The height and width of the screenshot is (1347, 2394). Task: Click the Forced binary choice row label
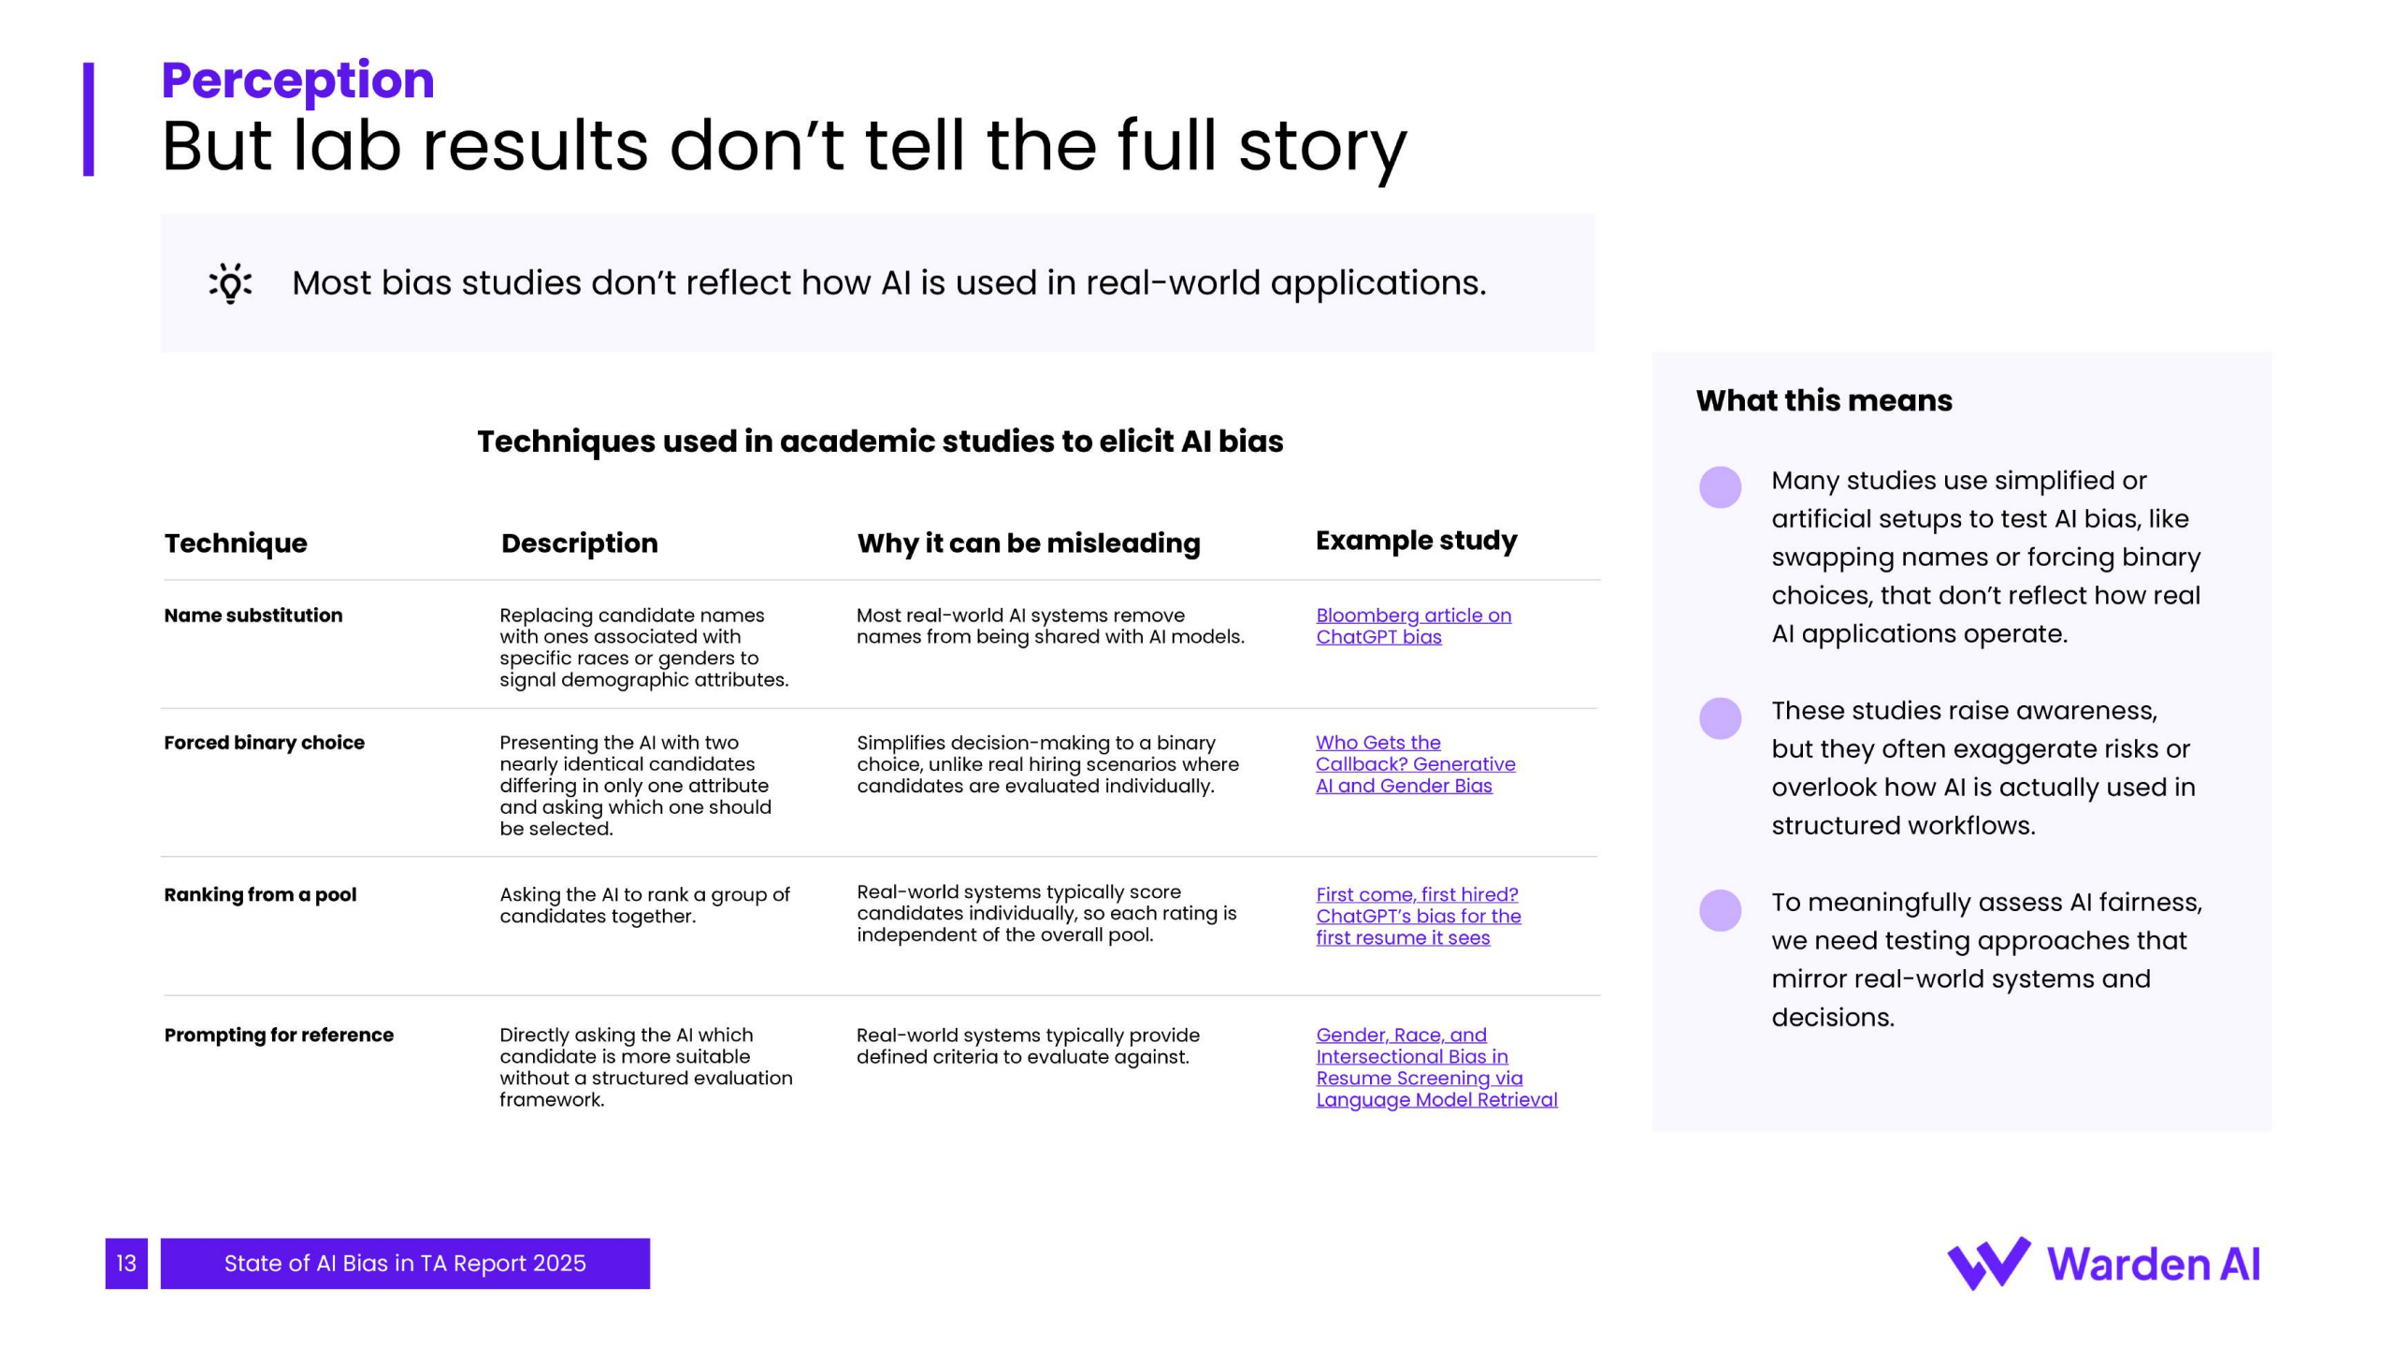(265, 743)
